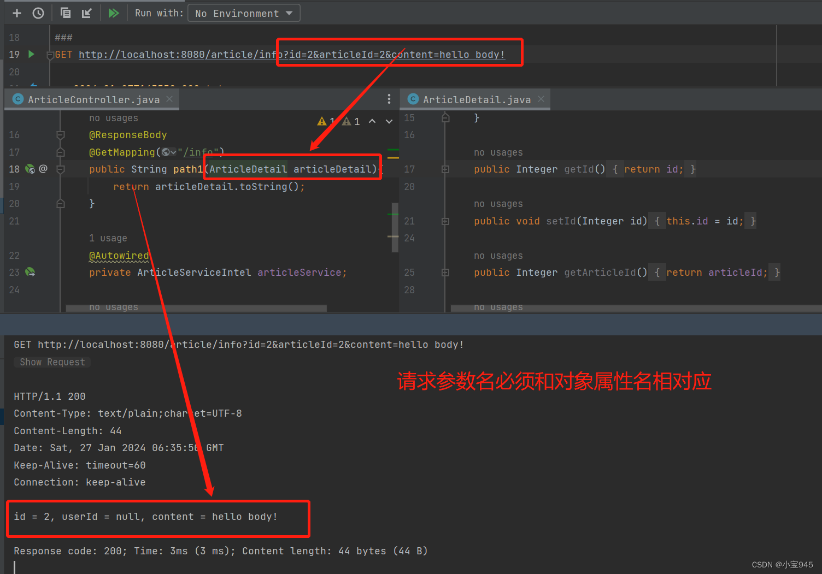
Task: Run all requests in file
Action: pos(114,13)
